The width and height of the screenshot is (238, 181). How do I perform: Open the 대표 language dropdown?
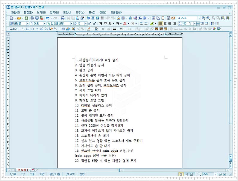(45, 24)
